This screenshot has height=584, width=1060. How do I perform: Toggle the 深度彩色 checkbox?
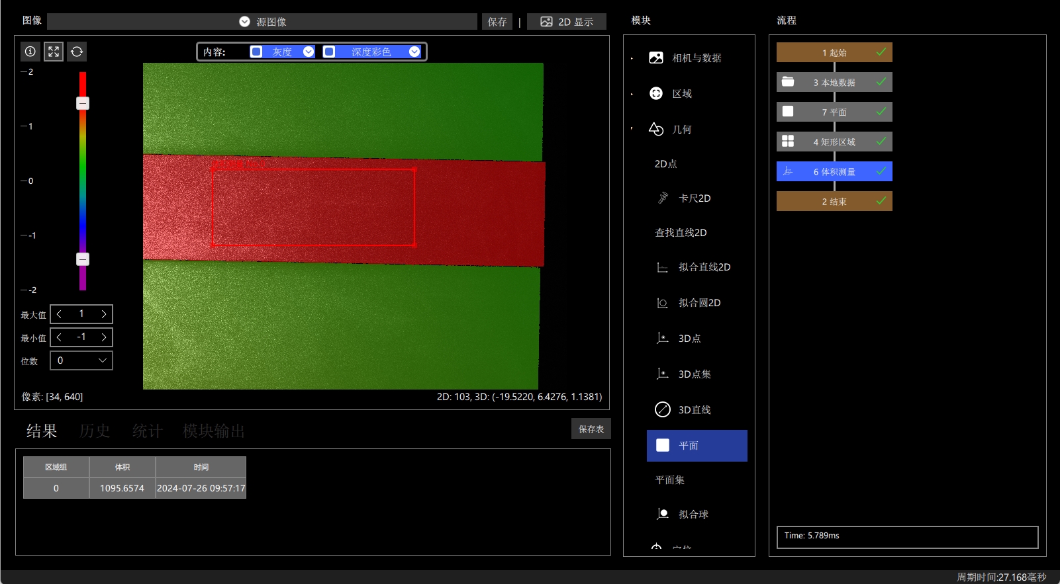[329, 52]
